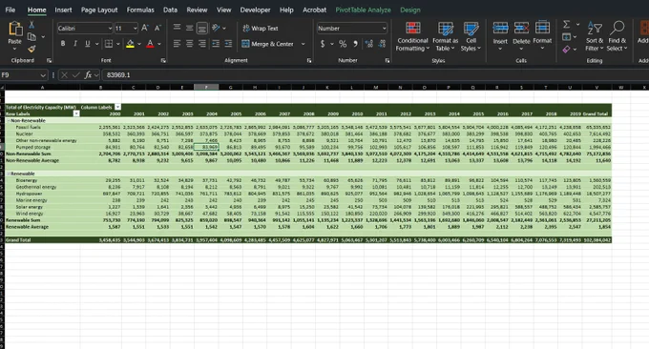Switch to the Design tab

[x=410, y=10]
